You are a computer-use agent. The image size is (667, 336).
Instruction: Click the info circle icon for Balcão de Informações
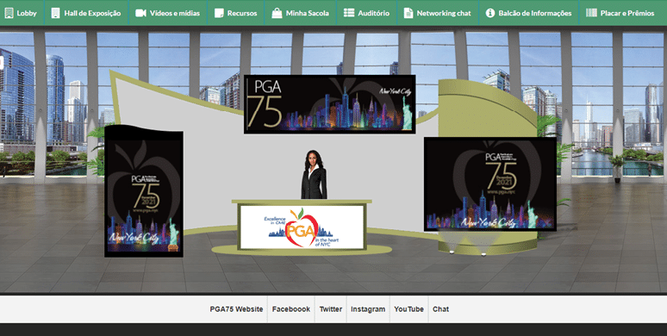pos(490,13)
